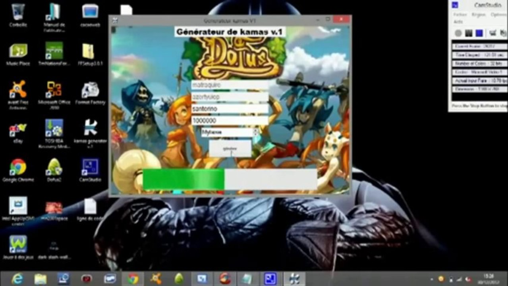
Task: Open the Dofus2 desktop shortcut
Action: point(54,171)
